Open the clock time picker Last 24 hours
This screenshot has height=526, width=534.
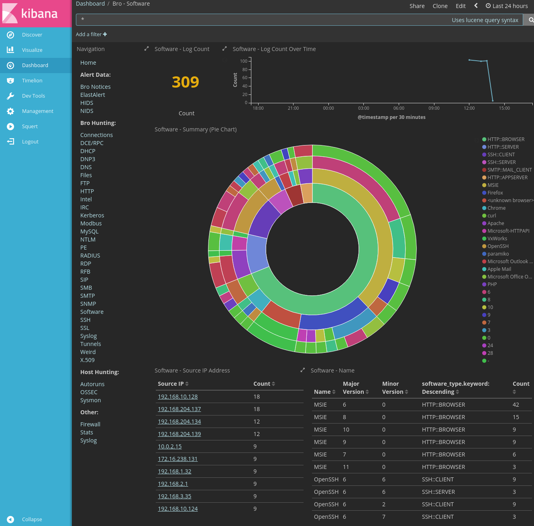click(507, 6)
